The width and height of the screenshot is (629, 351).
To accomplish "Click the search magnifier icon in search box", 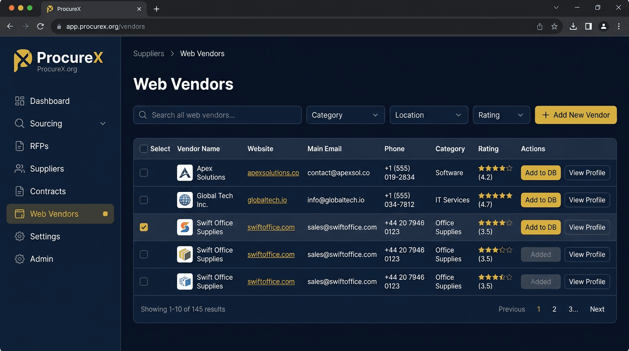I will [143, 115].
